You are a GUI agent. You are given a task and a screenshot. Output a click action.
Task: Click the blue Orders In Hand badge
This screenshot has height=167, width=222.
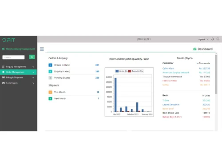50,65
